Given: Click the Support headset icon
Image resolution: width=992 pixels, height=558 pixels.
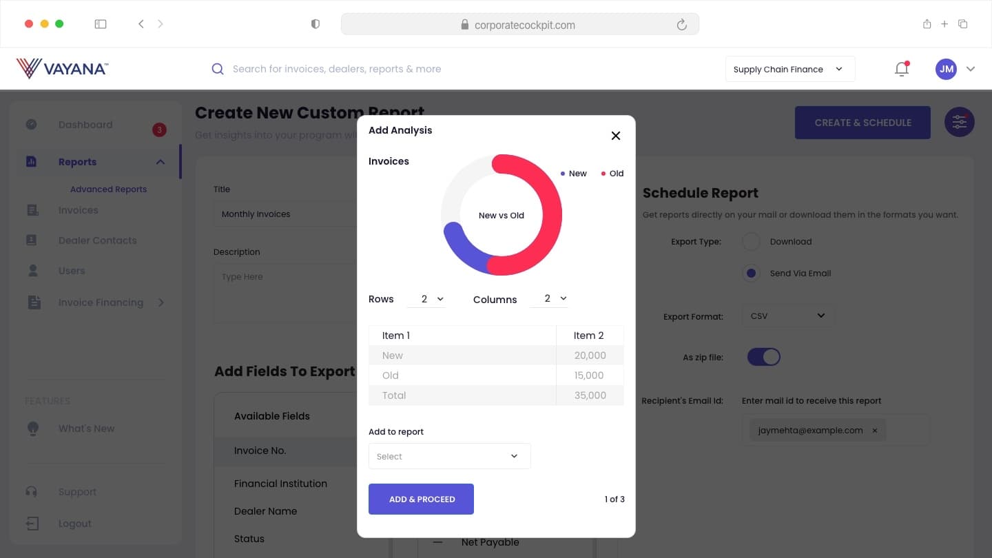Looking at the screenshot, I should (x=31, y=492).
